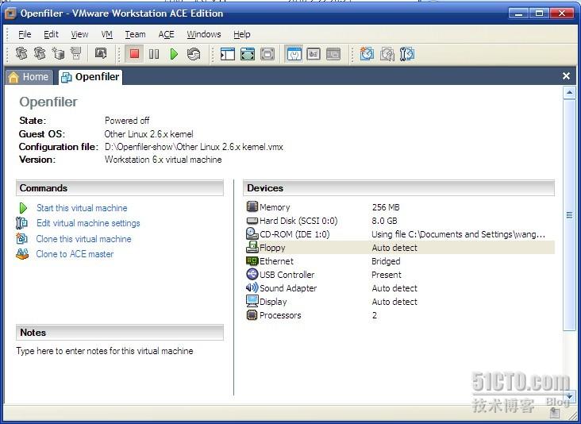Click the first toolbar icon on left
This screenshot has width=581, height=424.
21,54
